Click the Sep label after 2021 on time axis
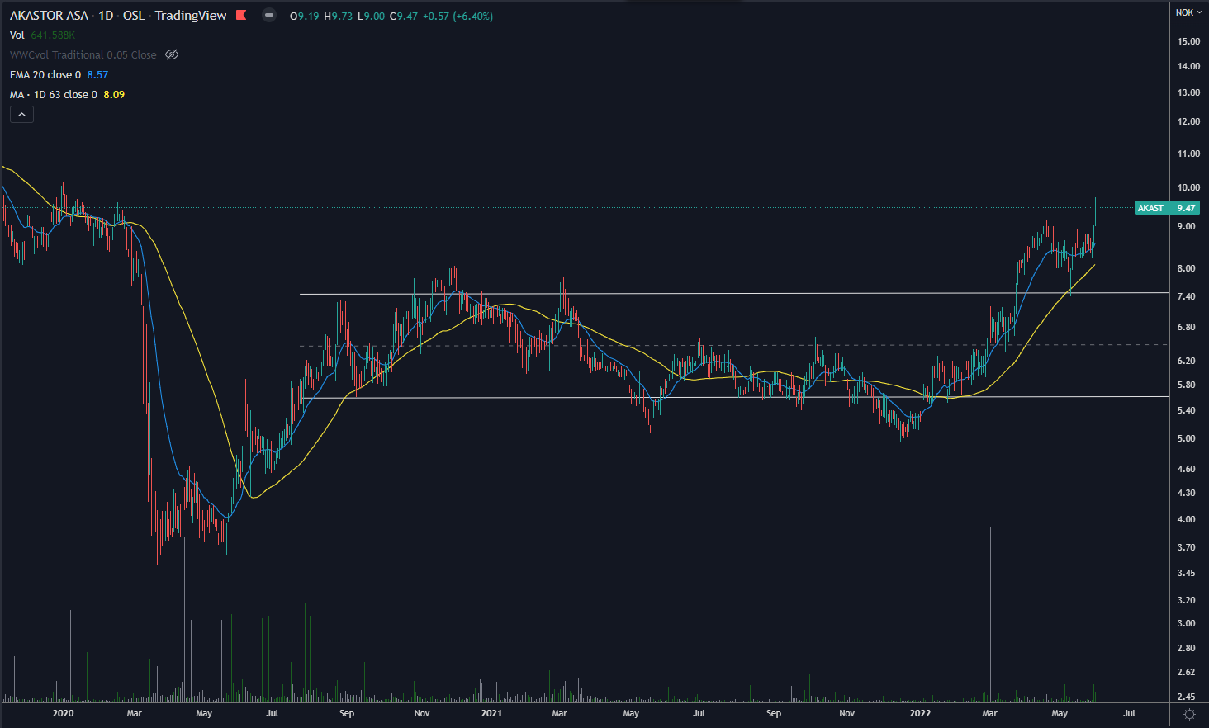Screen dimensions: 1209x728 (x=774, y=713)
